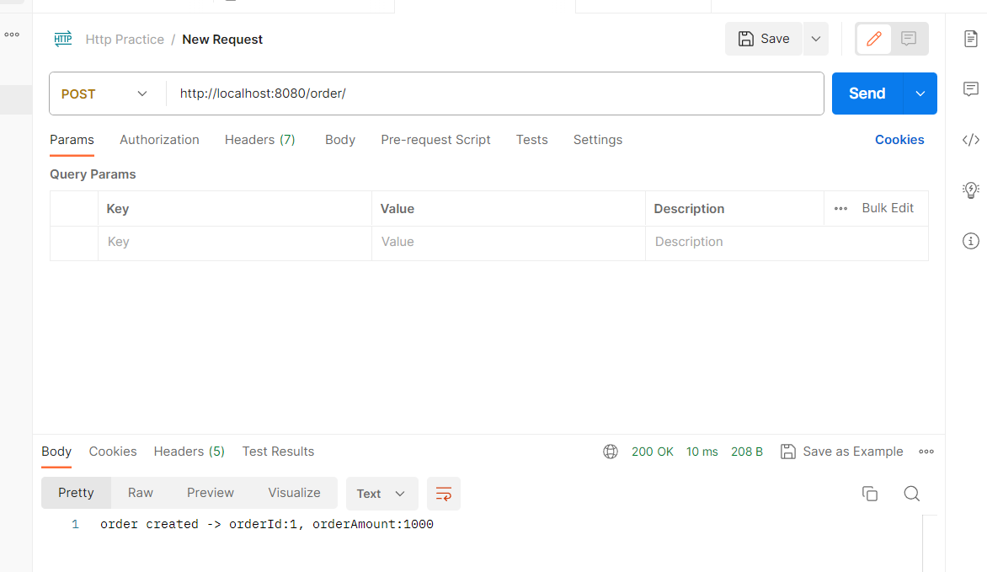
Task: Click Bulk Edit
Action: pyautogui.click(x=888, y=208)
